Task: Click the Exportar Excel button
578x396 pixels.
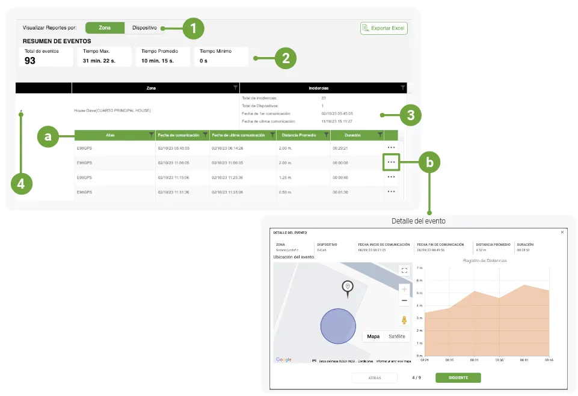Action: 384,28
